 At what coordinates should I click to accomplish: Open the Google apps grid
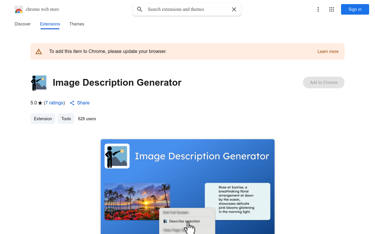click(x=332, y=9)
